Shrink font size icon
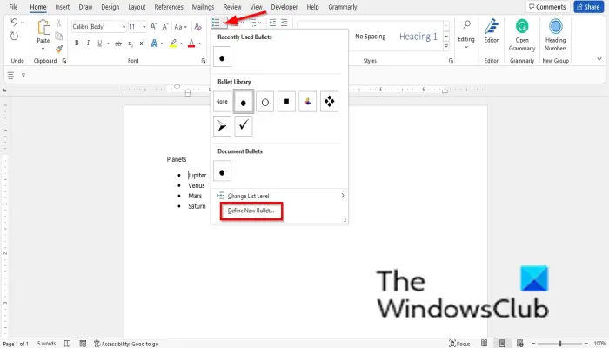The image size is (609, 348). (165, 26)
